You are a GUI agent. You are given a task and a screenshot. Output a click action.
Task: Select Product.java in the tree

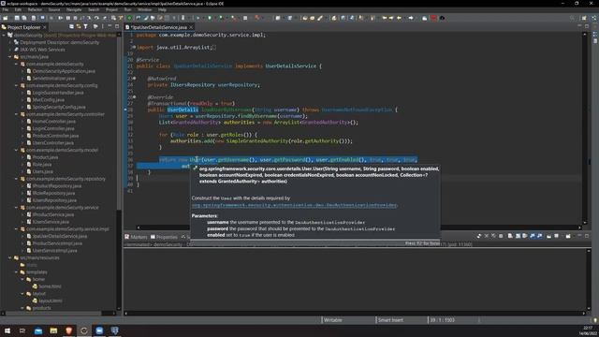pos(45,157)
